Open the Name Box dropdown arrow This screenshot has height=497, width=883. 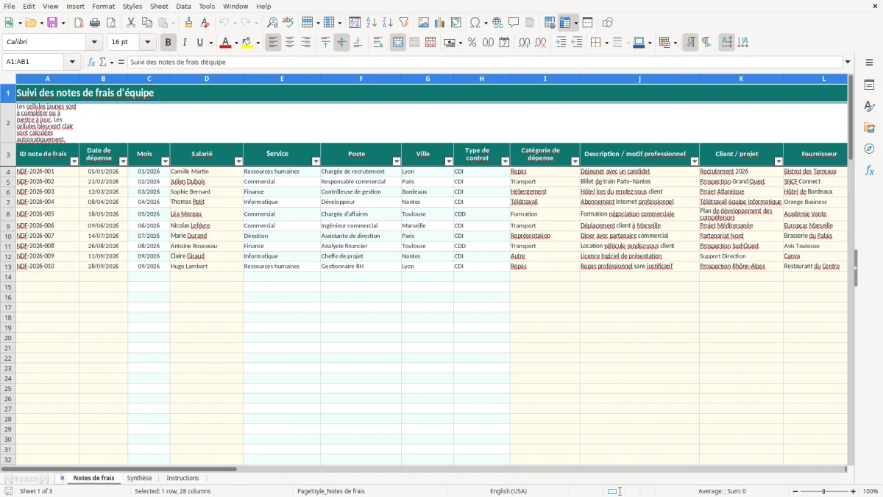(72, 63)
